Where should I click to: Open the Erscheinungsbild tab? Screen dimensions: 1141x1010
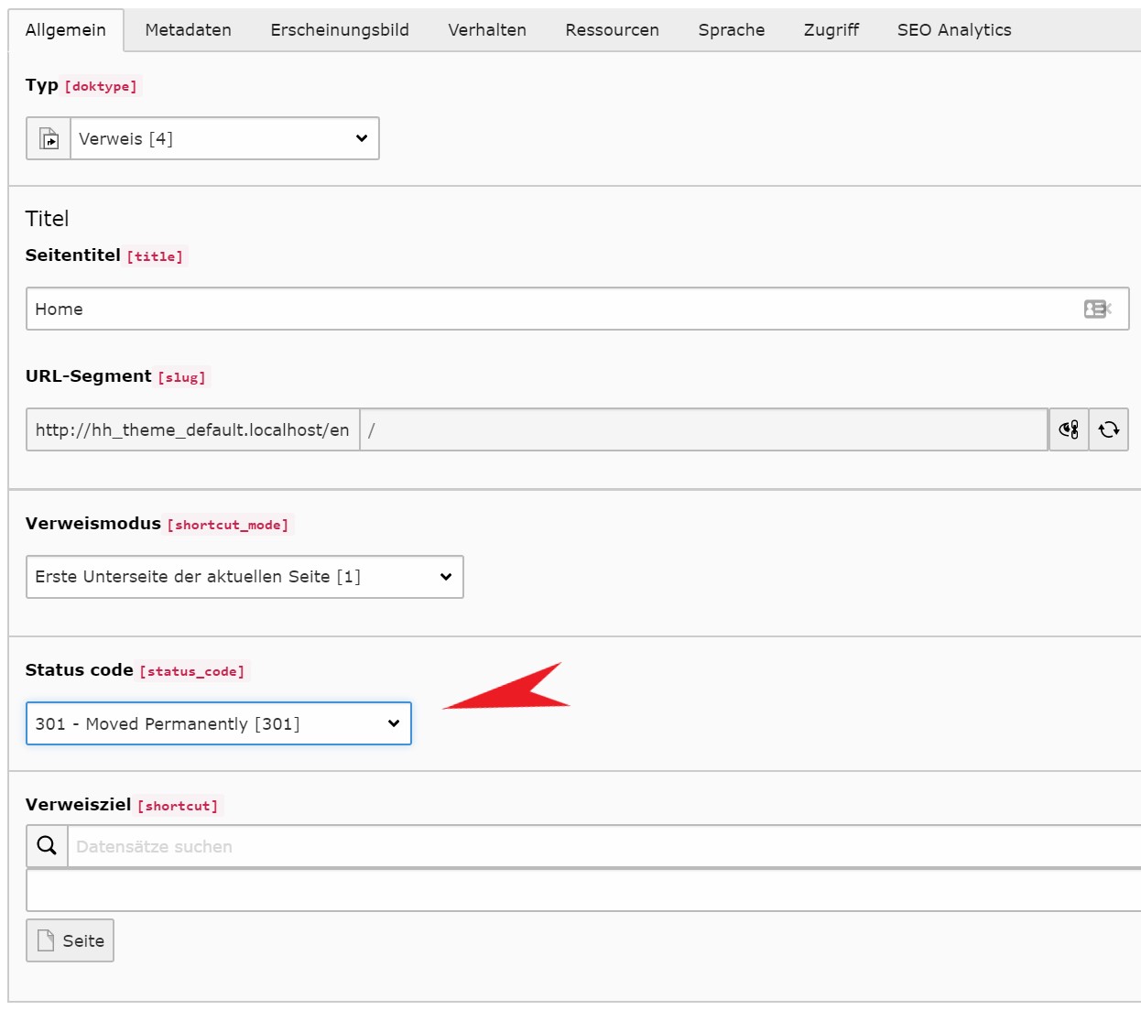pos(340,30)
